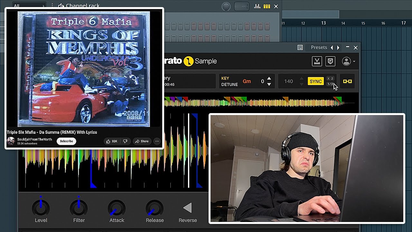Close the Serato Sample plugin window
412x232 pixels.
355,47
